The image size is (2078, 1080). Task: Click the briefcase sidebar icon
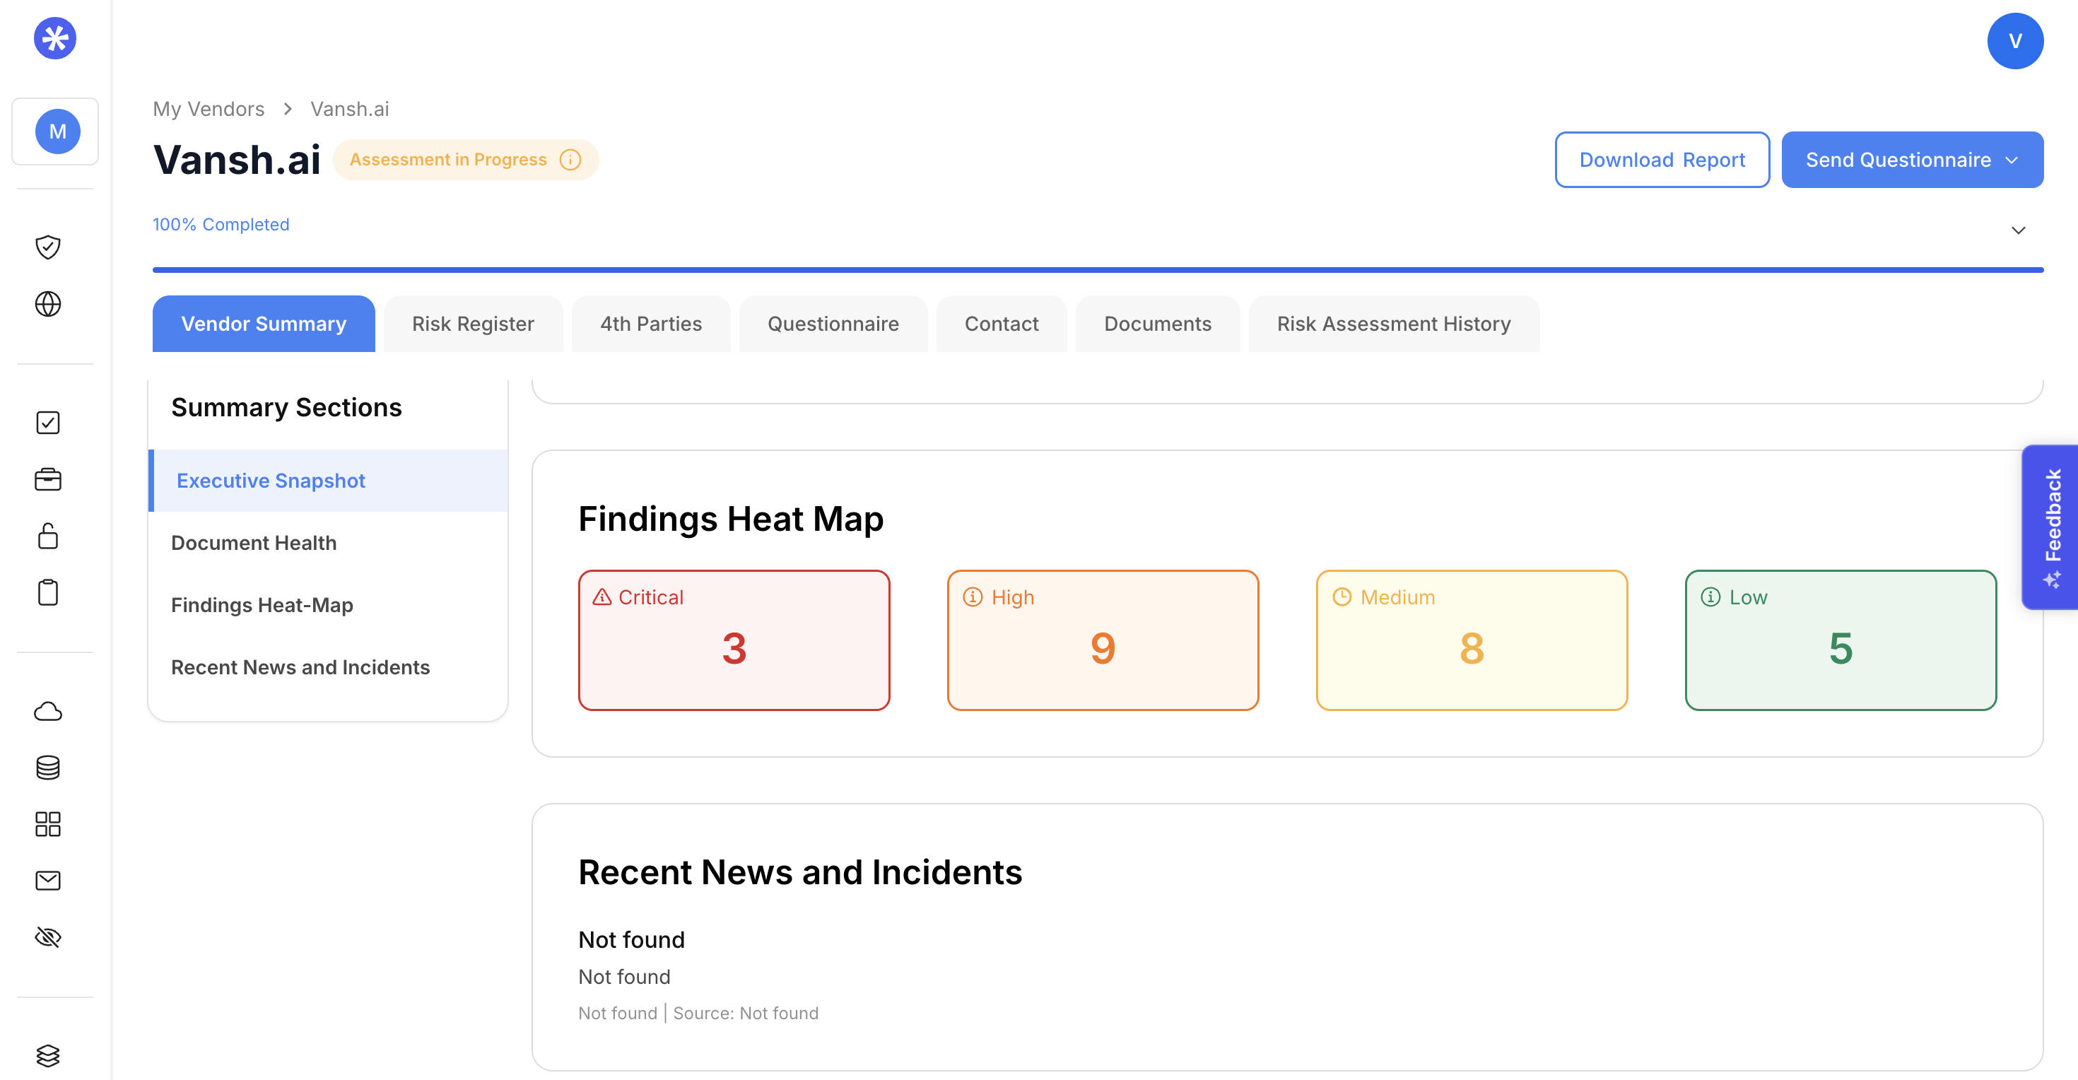(x=47, y=479)
